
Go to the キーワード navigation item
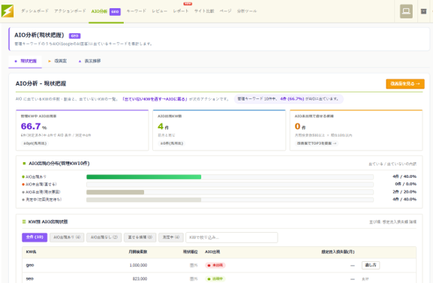136,11
